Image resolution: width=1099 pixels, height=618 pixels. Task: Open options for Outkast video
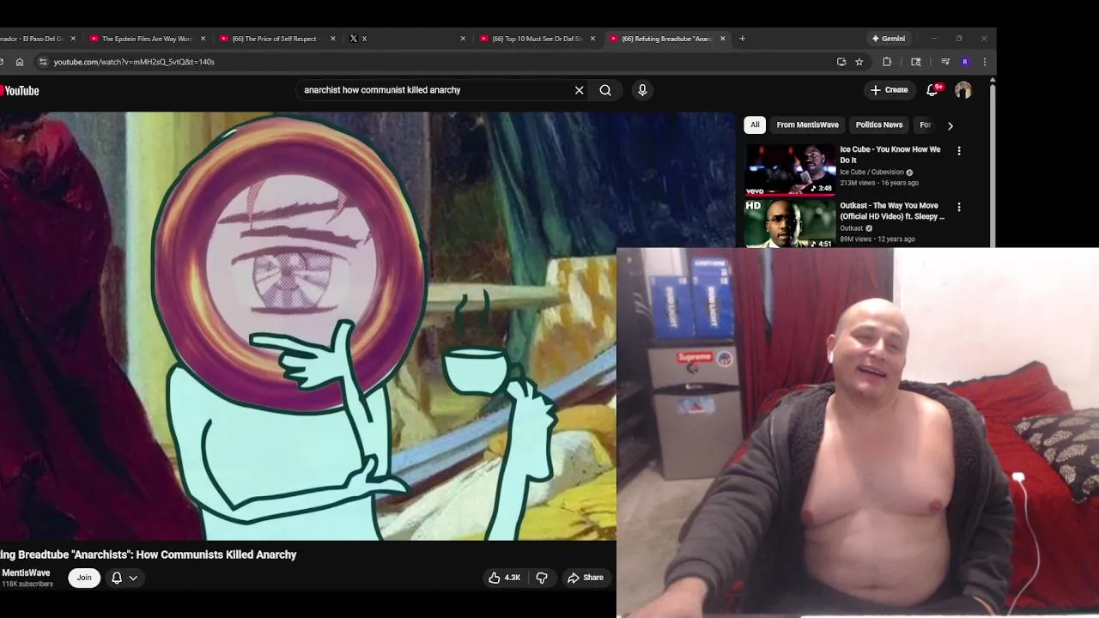(959, 207)
